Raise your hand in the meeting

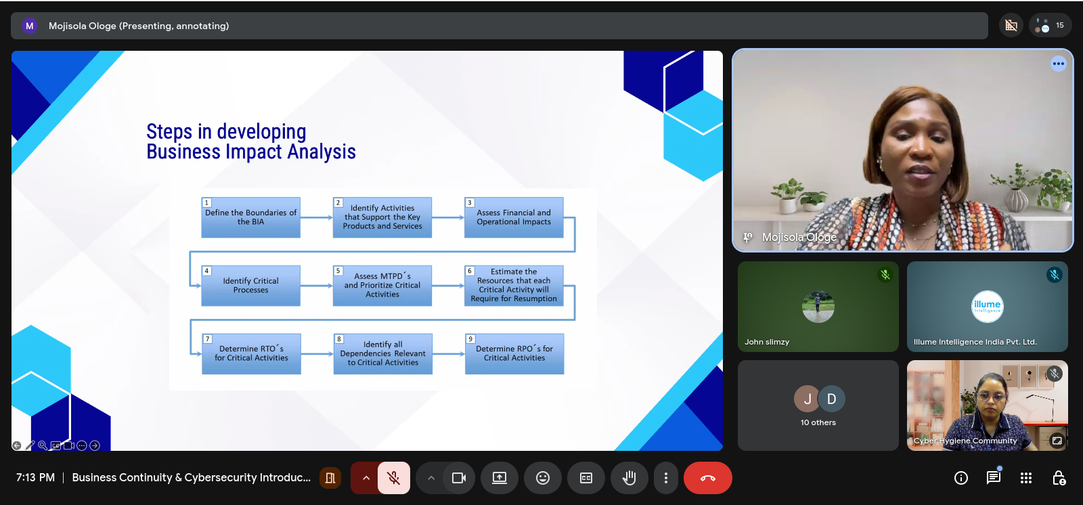click(629, 478)
